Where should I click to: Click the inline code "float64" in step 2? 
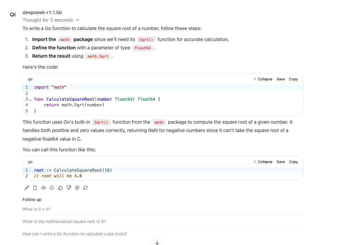click(x=142, y=48)
